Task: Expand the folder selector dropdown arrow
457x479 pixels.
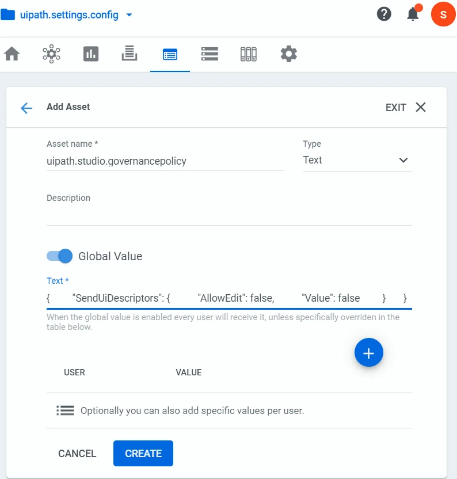Action: 130,14
